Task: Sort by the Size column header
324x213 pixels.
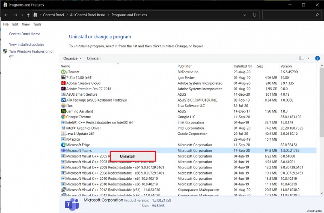Action: tap(260, 66)
